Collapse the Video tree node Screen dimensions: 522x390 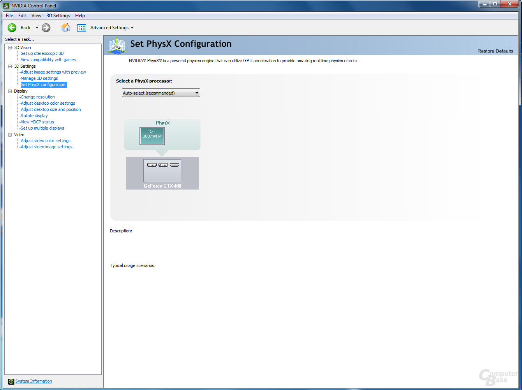(10, 135)
